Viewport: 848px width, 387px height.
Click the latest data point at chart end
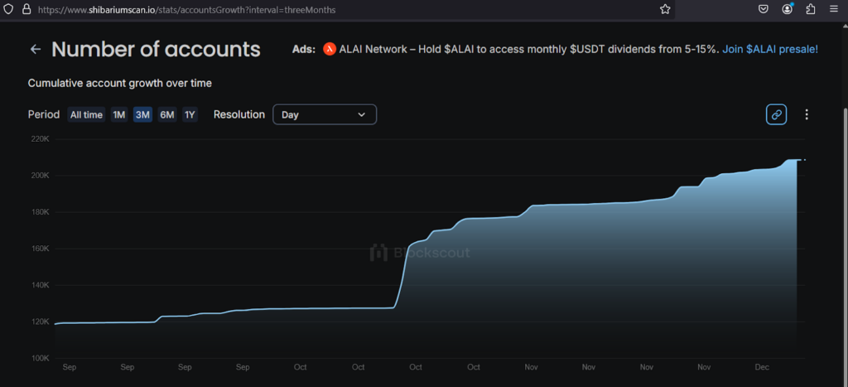click(805, 160)
